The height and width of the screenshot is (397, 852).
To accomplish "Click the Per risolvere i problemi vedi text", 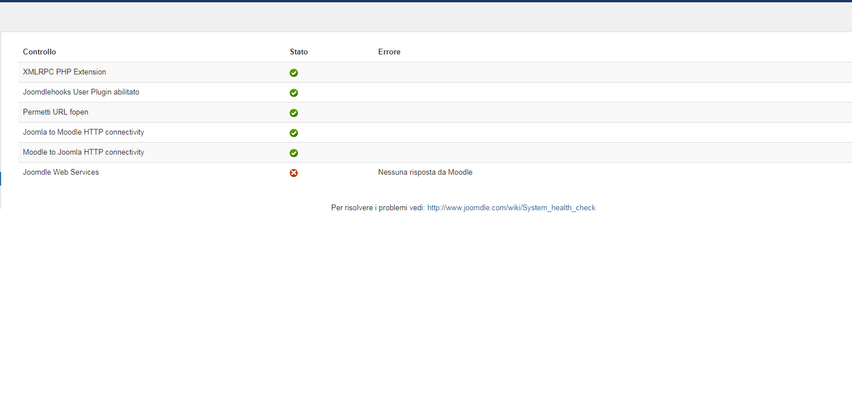I will click(378, 208).
